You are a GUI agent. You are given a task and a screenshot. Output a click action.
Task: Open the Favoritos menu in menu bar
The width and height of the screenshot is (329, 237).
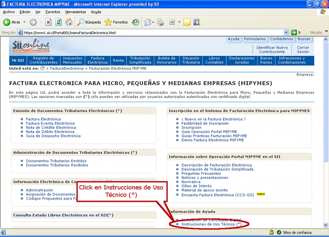click(53, 12)
